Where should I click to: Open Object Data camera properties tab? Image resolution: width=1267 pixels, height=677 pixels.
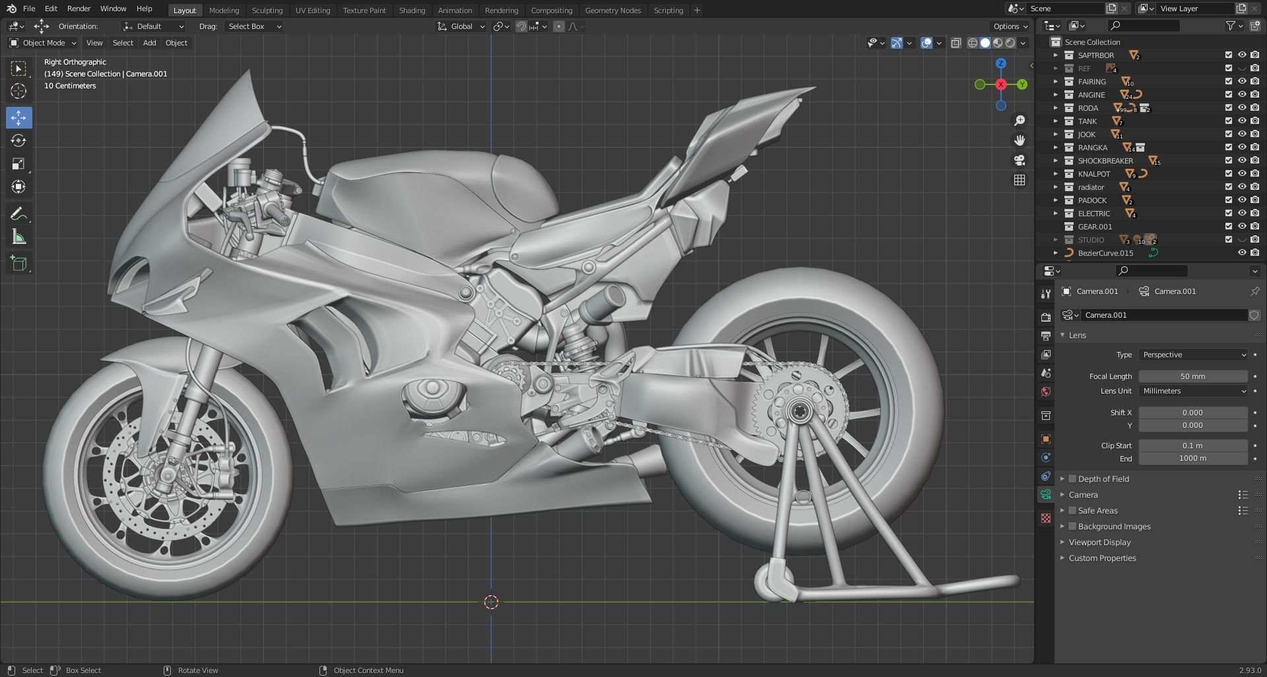point(1045,494)
